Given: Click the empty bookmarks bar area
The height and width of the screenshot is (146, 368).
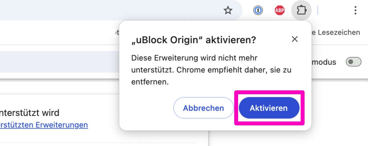Looking at the screenshot, I should click(x=57, y=32).
